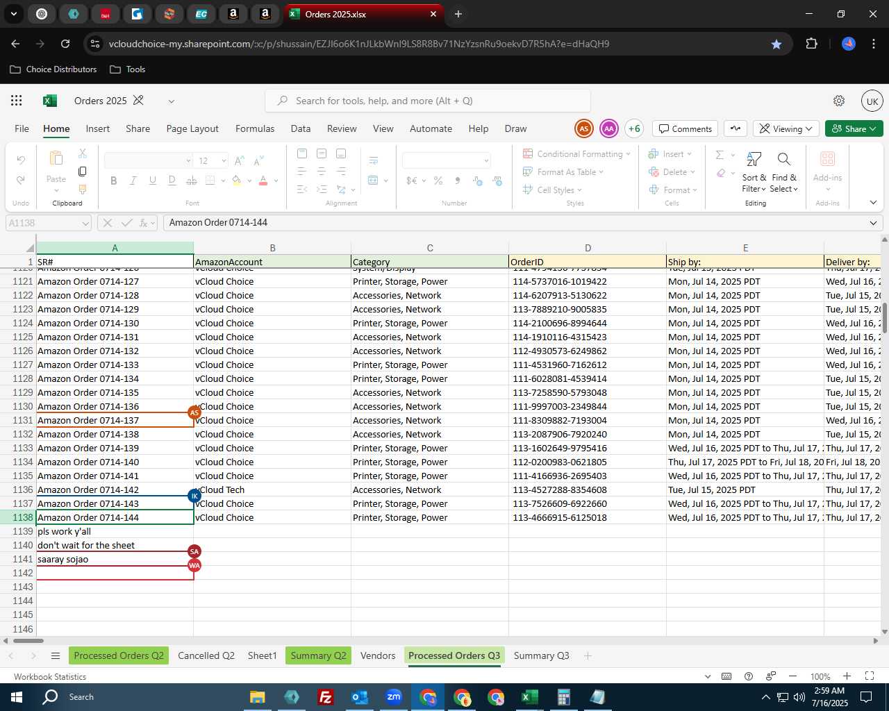Open the number format dropdown box

click(447, 161)
